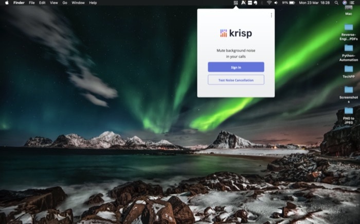Open the Edit menu
Screen dimensions: 360x224
point(42,3)
